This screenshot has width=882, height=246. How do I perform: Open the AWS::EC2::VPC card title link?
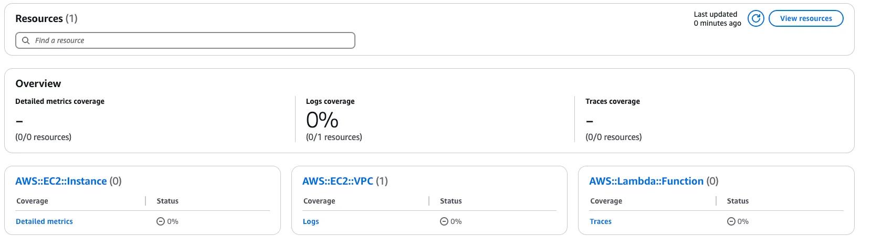click(338, 181)
